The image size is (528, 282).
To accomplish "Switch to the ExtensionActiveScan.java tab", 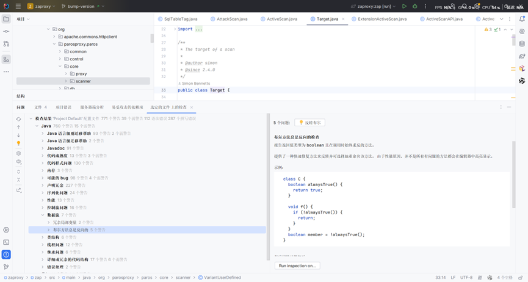I will pyautogui.click(x=379, y=19).
